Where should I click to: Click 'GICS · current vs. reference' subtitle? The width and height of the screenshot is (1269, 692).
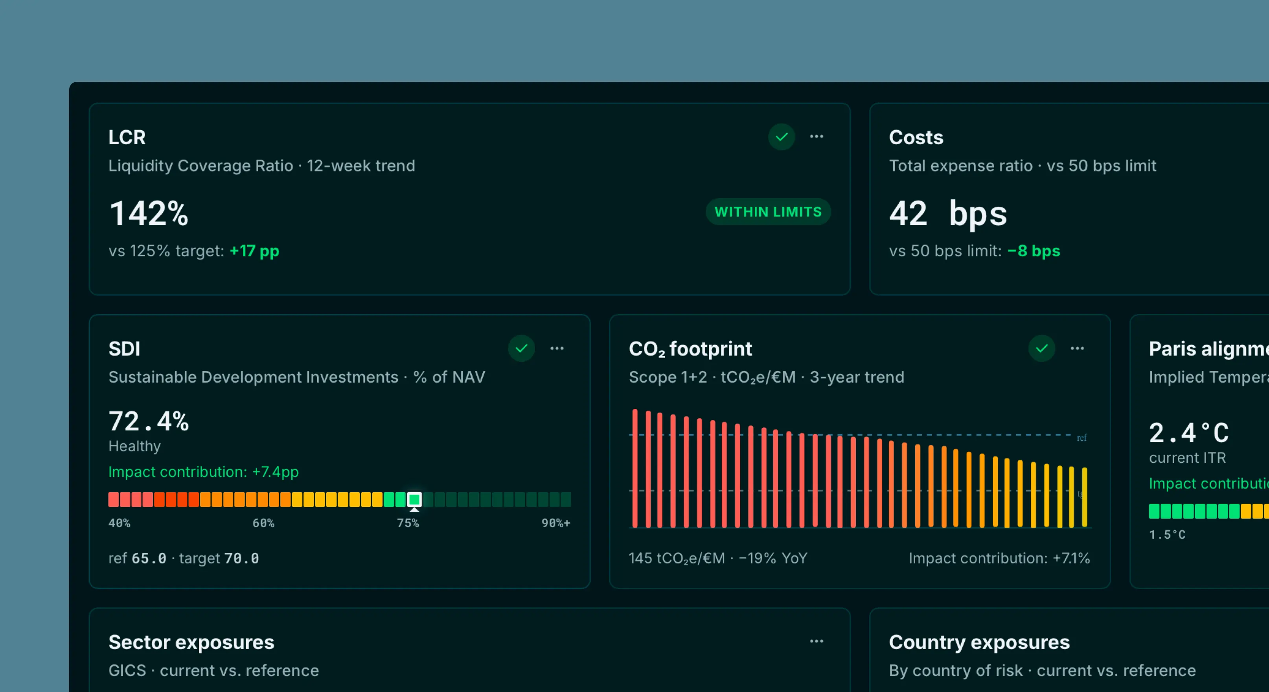pos(214,671)
